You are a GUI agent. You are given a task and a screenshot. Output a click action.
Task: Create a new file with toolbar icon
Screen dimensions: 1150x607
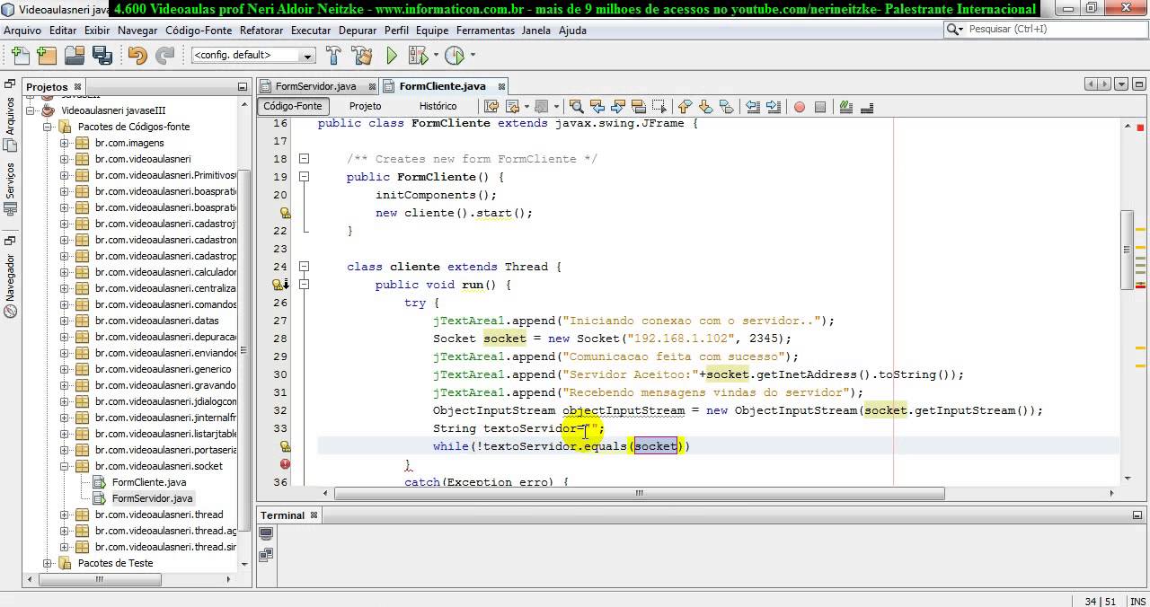point(19,56)
